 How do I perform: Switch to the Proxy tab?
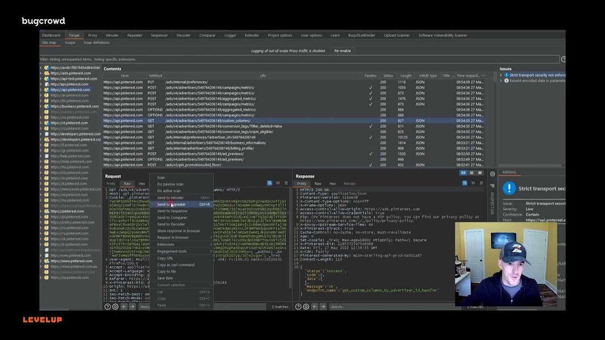click(x=93, y=35)
